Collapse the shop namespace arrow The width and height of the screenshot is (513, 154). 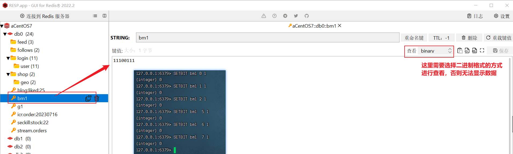click(x=8, y=75)
